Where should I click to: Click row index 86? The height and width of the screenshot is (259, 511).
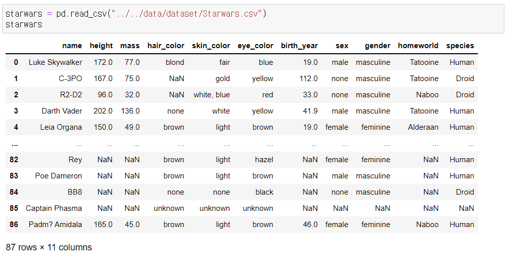[14, 225]
